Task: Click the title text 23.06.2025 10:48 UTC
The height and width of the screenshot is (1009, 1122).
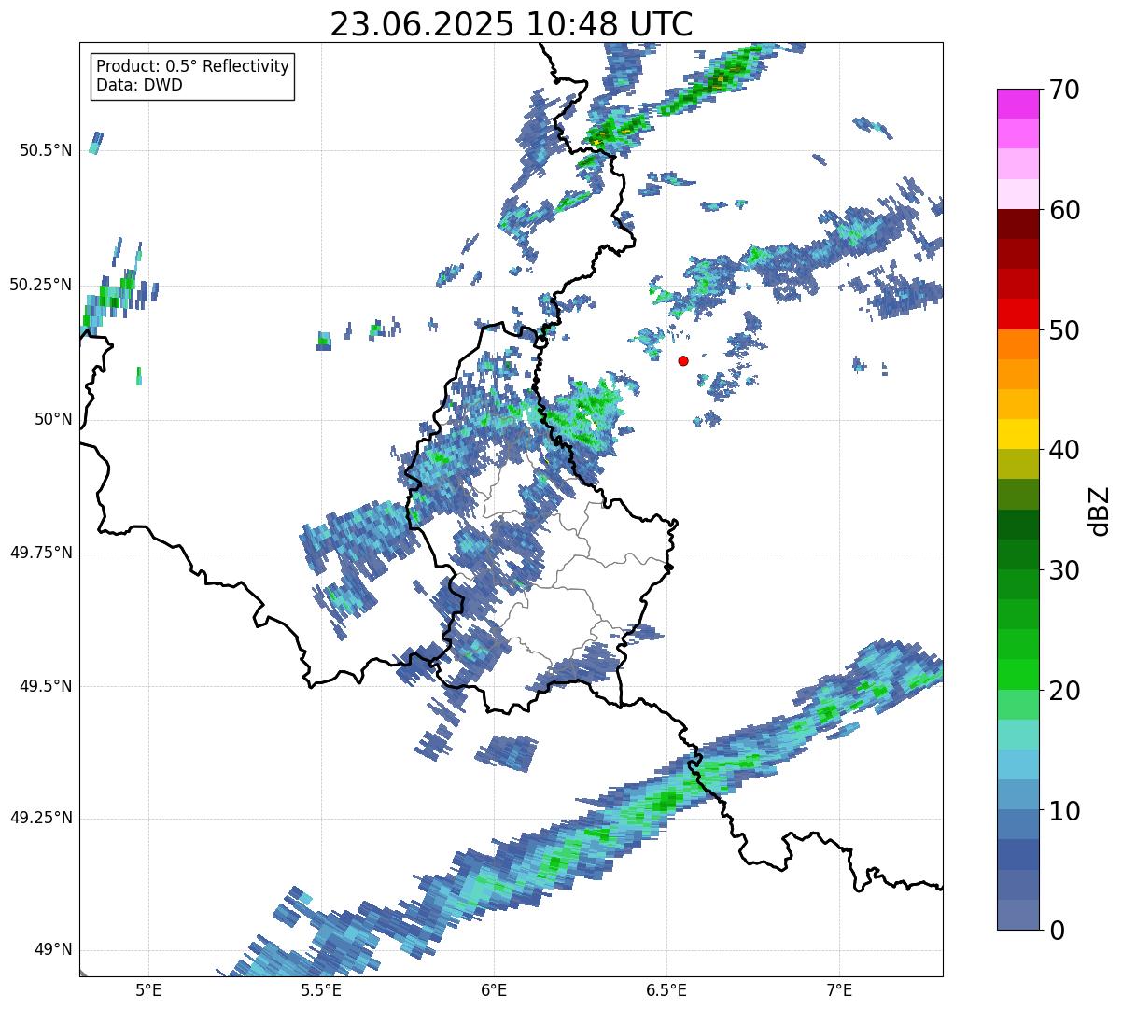Action: (x=512, y=24)
